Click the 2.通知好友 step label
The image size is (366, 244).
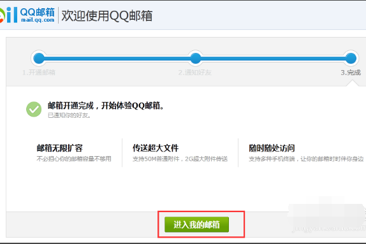click(x=195, y=73)
